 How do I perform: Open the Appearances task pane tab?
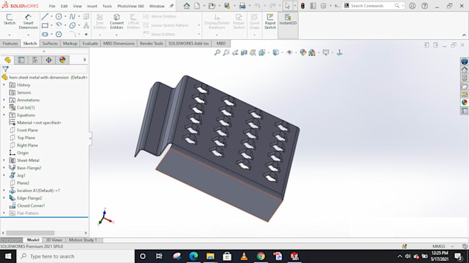[x=464, y=102]
